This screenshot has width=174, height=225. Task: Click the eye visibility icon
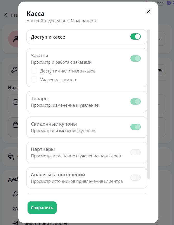coord(15,208)
